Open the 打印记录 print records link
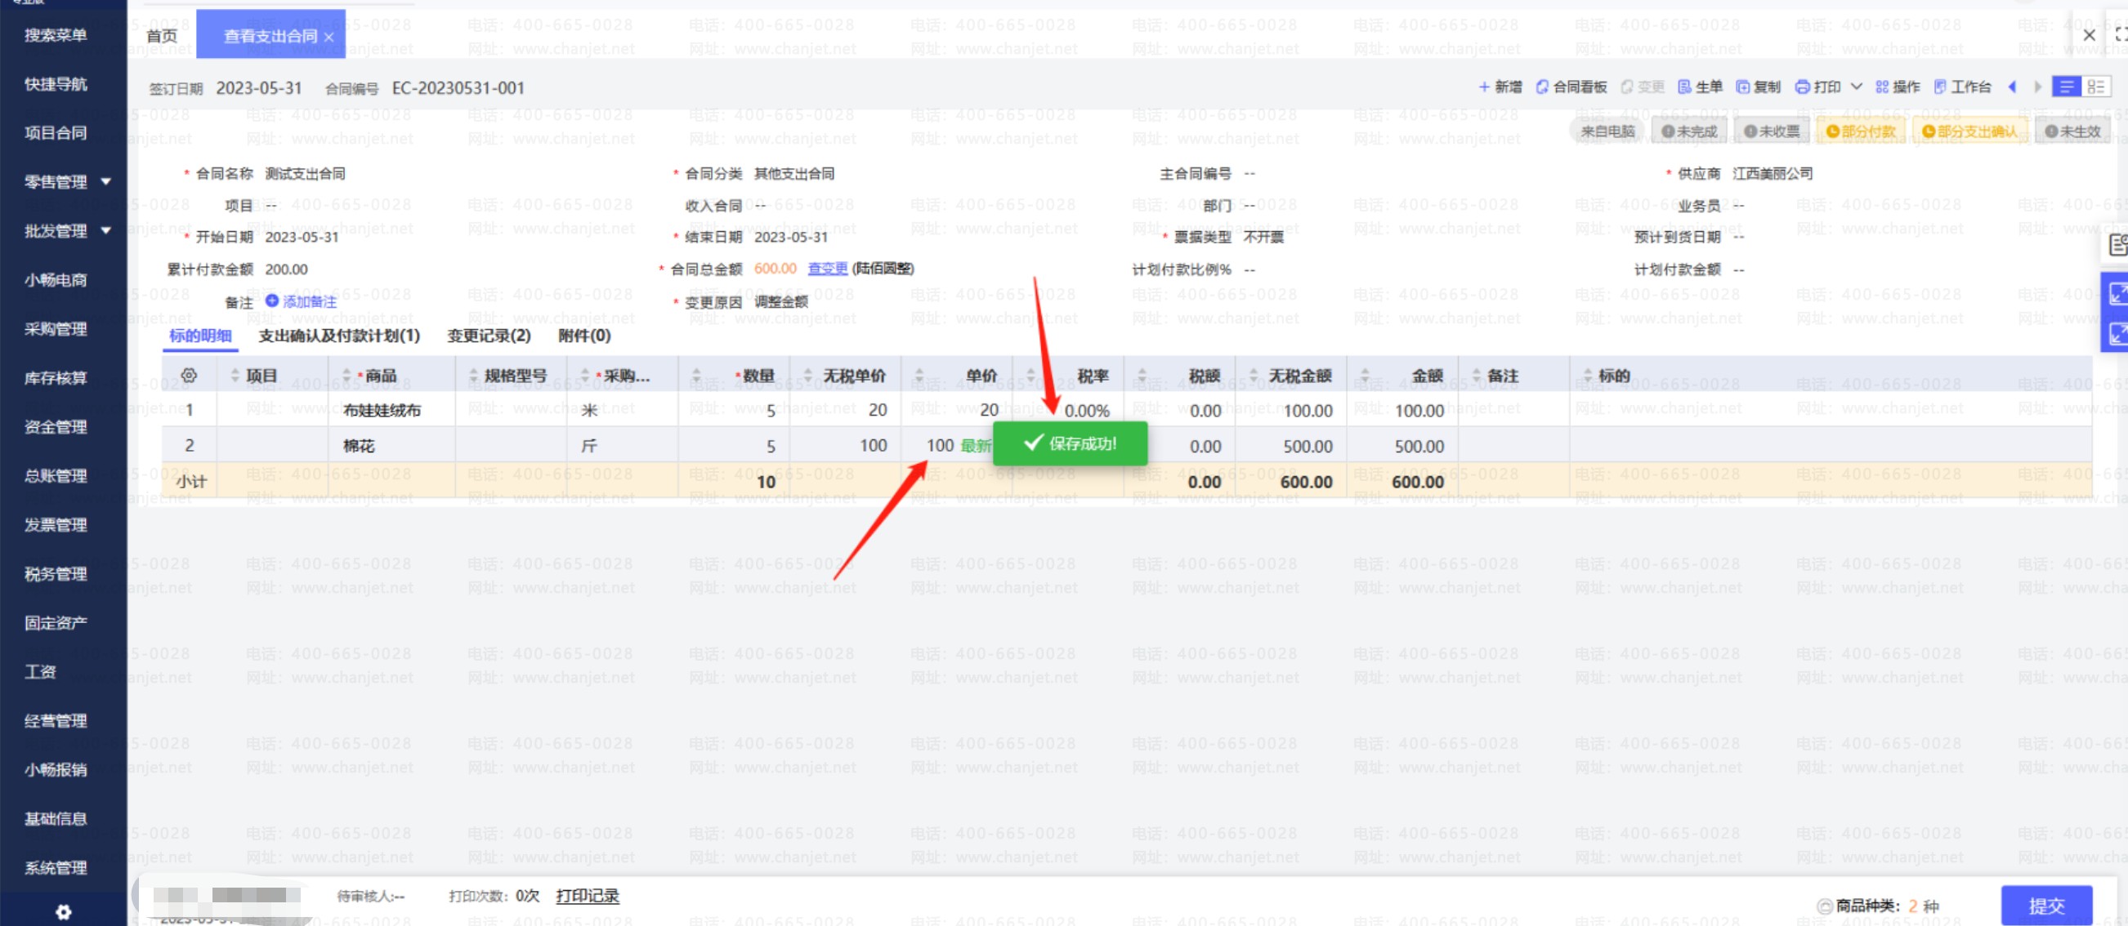Image resolution: width=2128 pixels, height=926 pixels. coord(587,896)
